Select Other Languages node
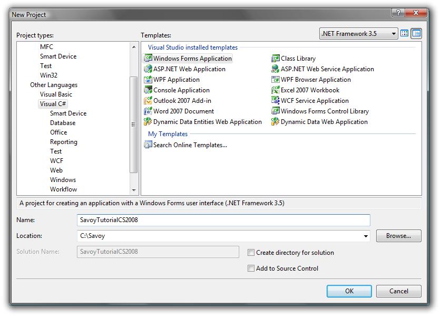The height and width of the screenshot is (316, 441). 54,85
